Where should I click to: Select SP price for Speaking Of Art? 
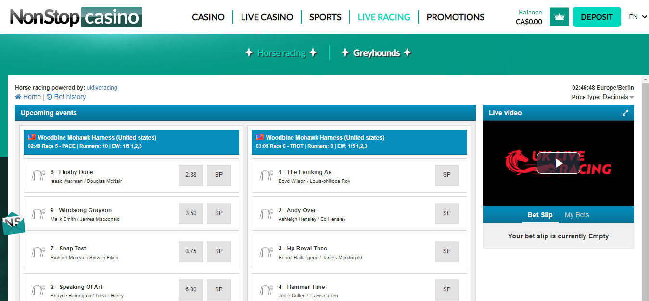pos(219,290)
